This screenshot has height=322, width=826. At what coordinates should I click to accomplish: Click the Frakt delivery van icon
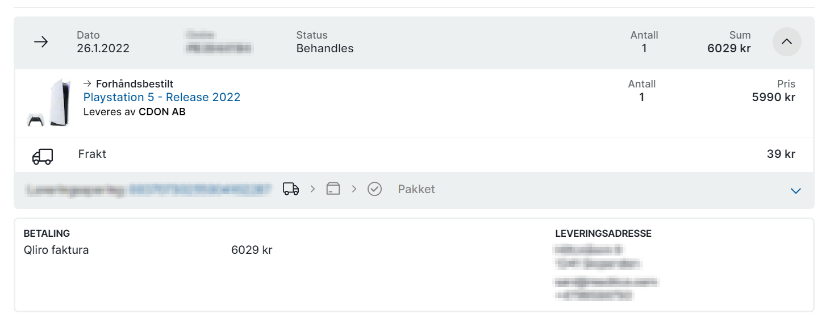click(43, 157)
